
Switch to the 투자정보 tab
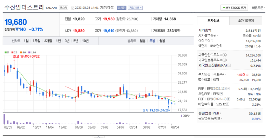point(213,21)
